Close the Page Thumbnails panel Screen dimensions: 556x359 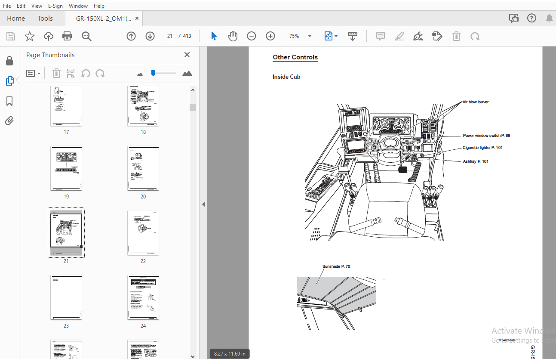click(x=187, y=55)
